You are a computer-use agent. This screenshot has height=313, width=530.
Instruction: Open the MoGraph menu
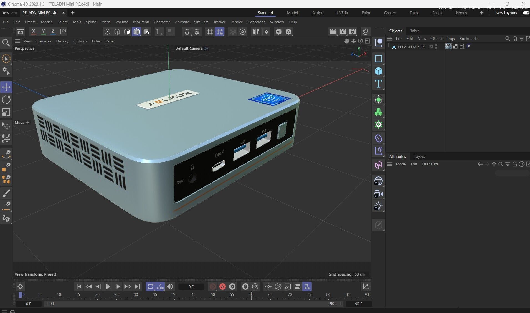(x=141, y=22)
